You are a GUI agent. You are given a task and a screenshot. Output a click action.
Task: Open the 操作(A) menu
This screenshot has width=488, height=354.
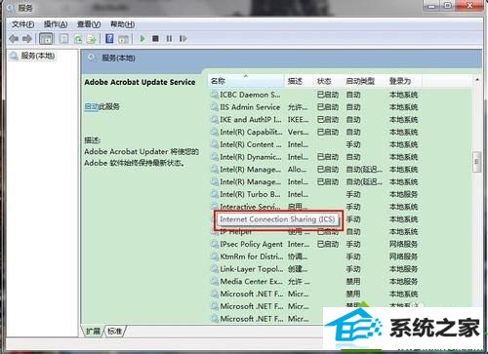pyautogui.click(x=56, y=24)
